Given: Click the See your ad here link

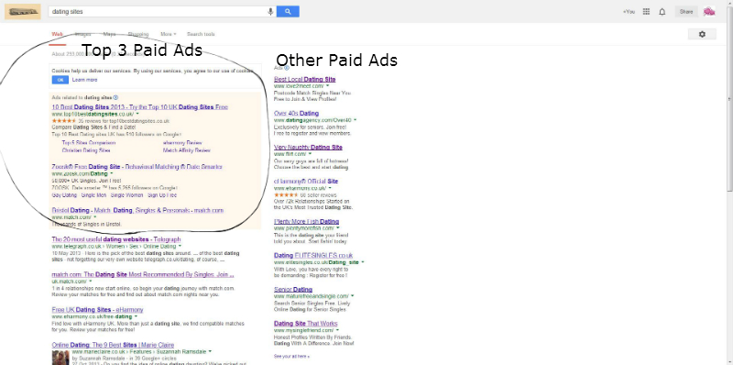Looking at the screenshot, I should click(291, 357).
